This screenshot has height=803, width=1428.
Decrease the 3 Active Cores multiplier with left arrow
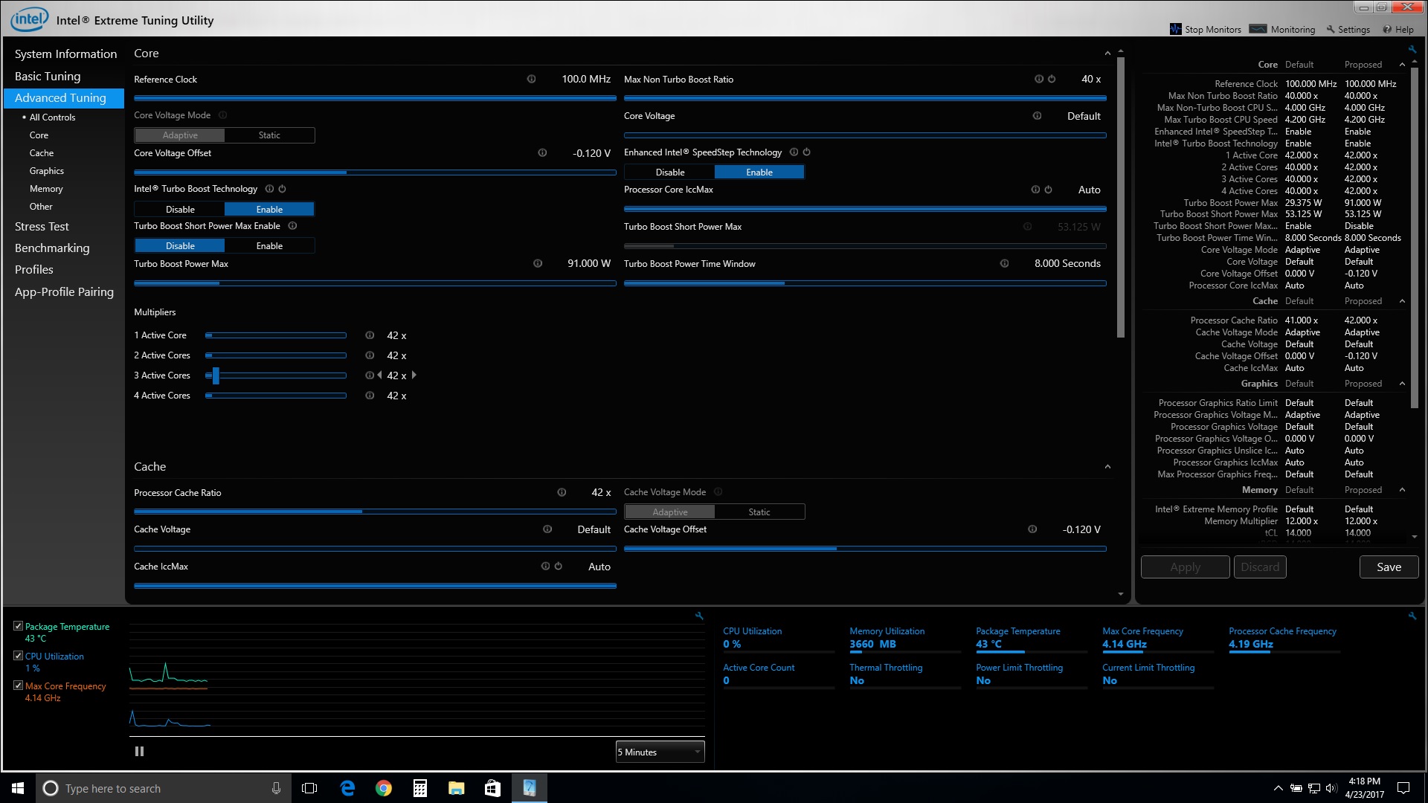pyautogui.click(x=379, y=375)
